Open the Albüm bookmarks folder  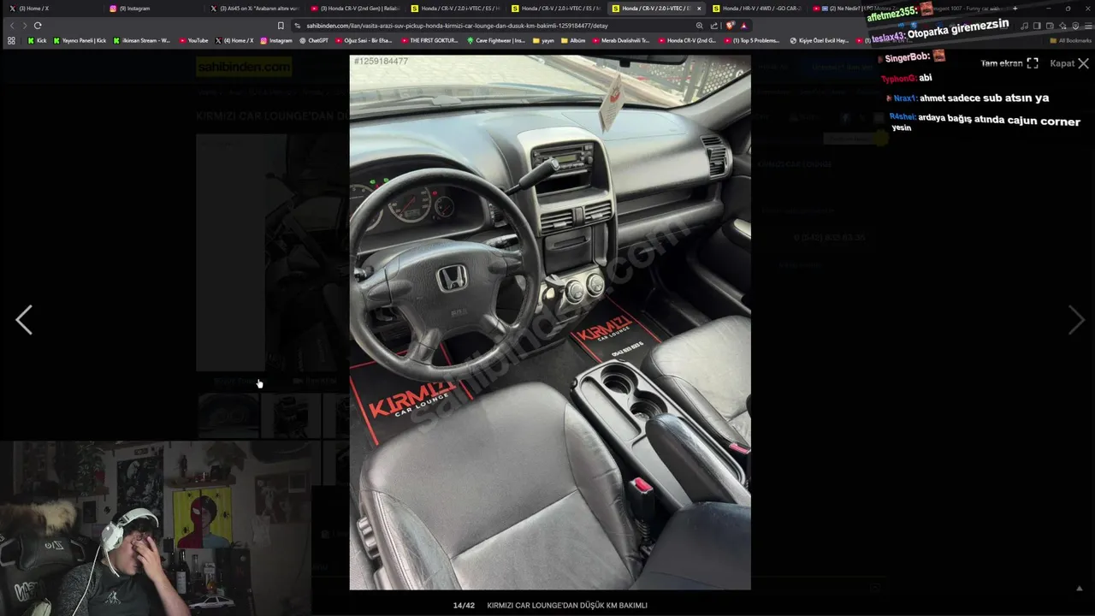pos(573,40)
